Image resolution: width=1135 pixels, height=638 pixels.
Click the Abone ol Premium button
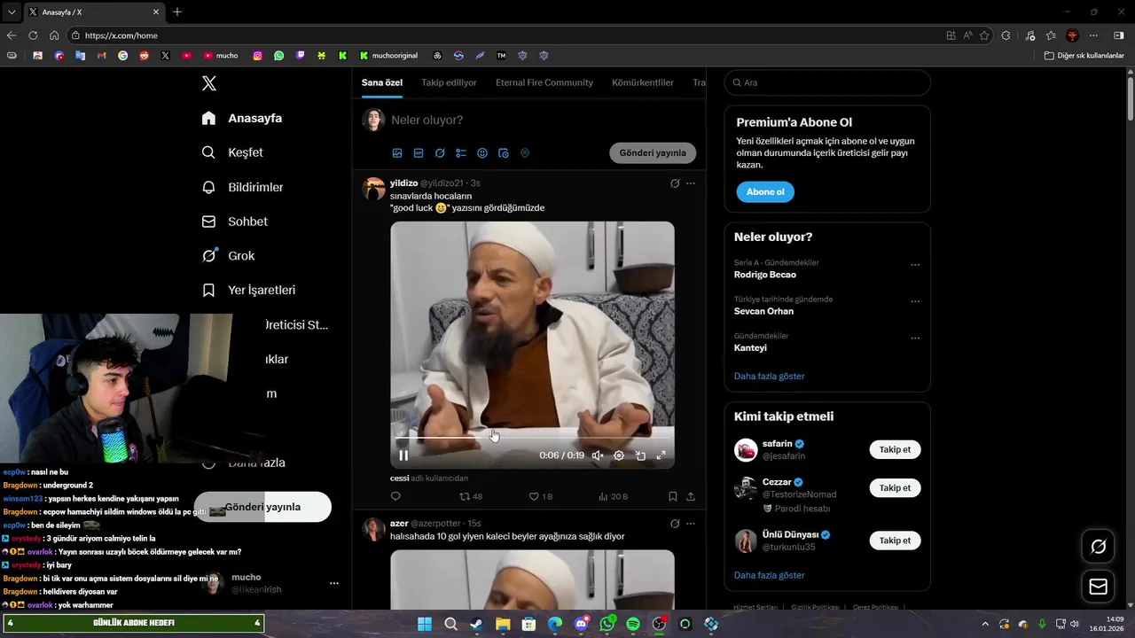coord(765,191)
